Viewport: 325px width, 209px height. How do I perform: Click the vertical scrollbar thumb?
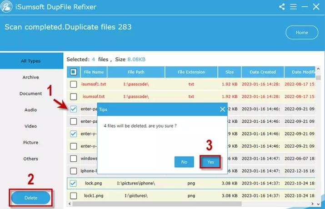coord(318,78)
